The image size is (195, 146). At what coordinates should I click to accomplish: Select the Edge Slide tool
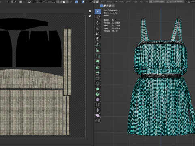(97, 105)
